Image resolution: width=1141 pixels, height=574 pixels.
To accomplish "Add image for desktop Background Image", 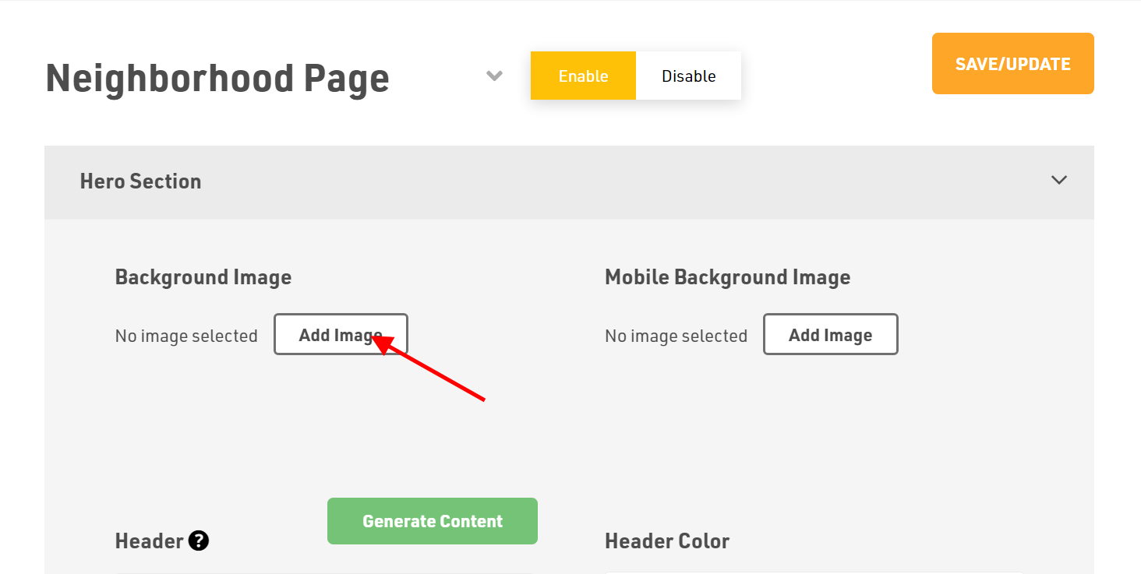I will click(341, 334).
